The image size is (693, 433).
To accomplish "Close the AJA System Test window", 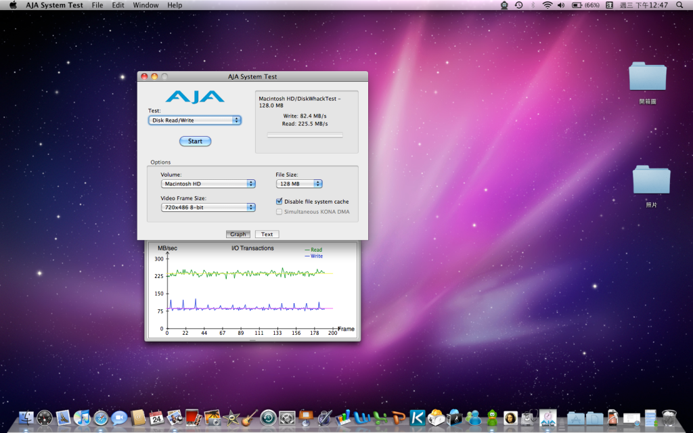I will pyautogui.click(x=144, y=76).
